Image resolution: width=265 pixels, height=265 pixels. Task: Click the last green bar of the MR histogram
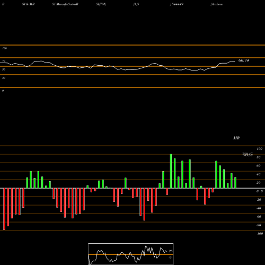click(x=235, y=183)
